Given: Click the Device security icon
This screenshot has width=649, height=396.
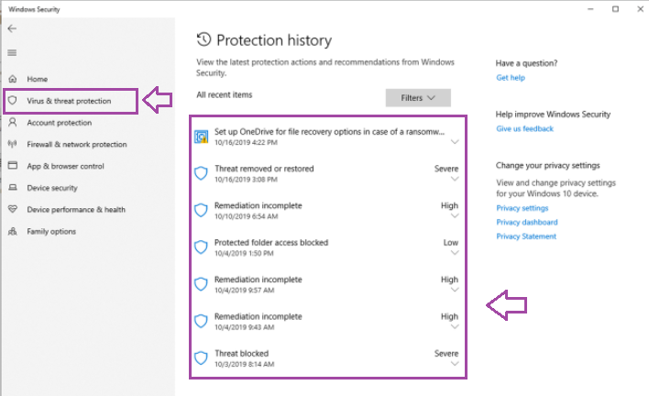Looking at the screenshot, I should (x=13, y=188).
